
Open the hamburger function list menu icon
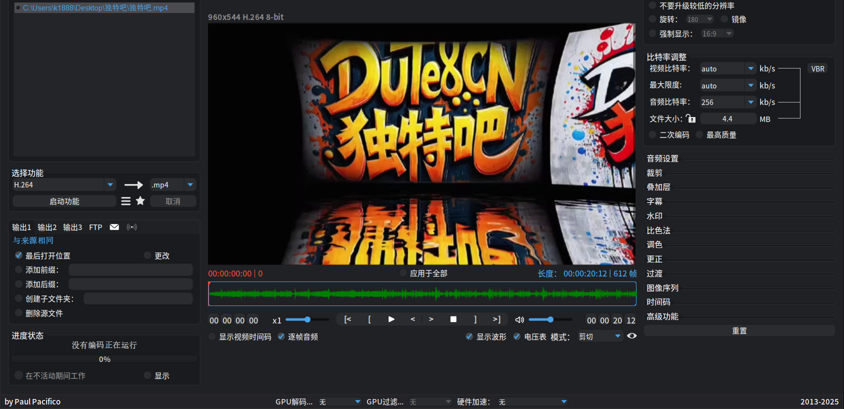point(126,201)
